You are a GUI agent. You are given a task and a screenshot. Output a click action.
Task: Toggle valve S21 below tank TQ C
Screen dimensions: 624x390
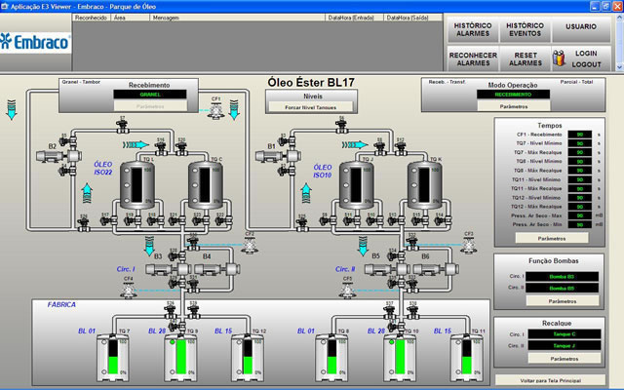pyautogui.click(x=176, y=219)
